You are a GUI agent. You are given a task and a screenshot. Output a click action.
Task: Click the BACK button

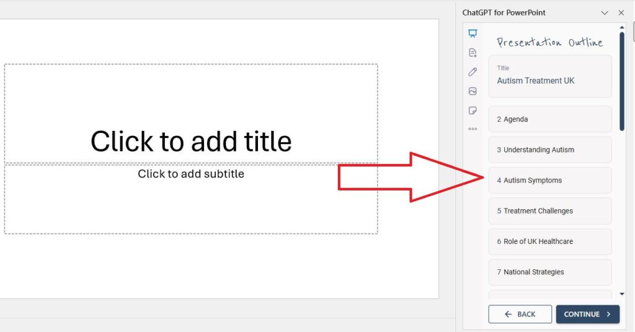point(520,314)
